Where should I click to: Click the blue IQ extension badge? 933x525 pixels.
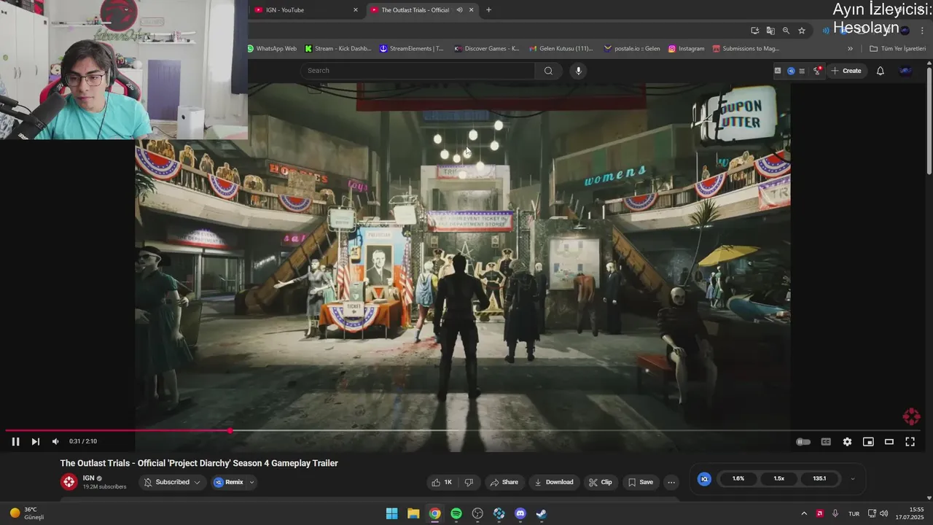704,479
